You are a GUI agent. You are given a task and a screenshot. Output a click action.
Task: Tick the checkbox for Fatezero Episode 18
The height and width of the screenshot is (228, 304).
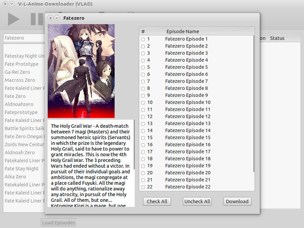[x=143, y=159]
